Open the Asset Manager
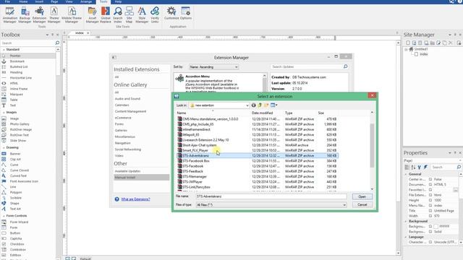This screenshot has width=463, height=260. (92, 14)
